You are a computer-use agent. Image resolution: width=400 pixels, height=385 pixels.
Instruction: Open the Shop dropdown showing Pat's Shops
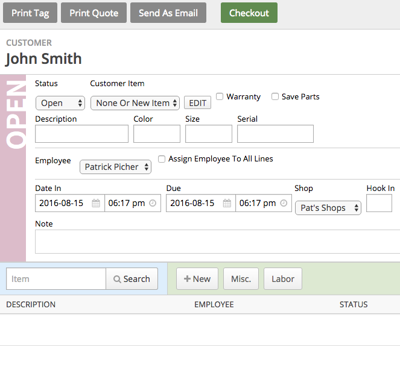click(328, 208)
